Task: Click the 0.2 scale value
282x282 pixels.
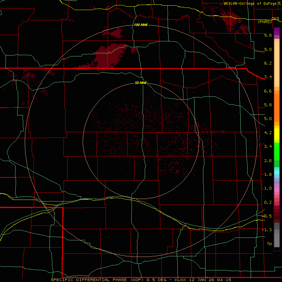Action: point(268,202)
